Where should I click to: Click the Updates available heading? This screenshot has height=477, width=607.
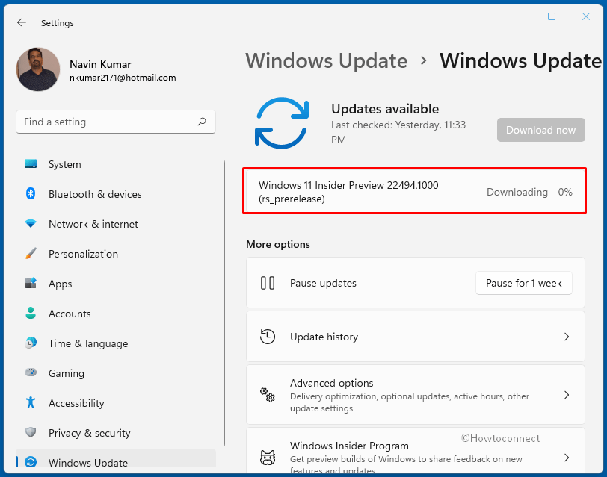(385, 109)
